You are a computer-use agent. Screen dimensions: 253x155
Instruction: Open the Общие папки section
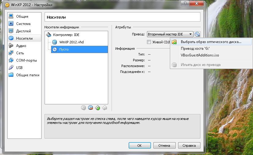(x=28, y=75)
